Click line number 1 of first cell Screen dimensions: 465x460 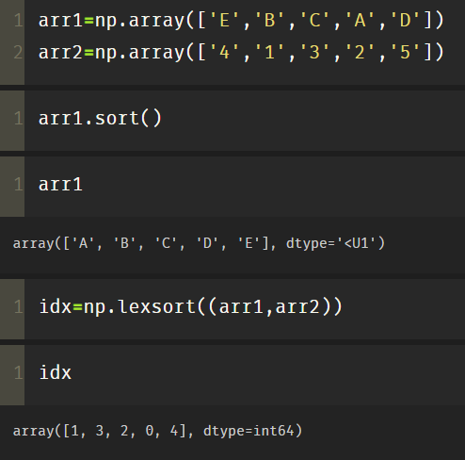coord(18,21)
